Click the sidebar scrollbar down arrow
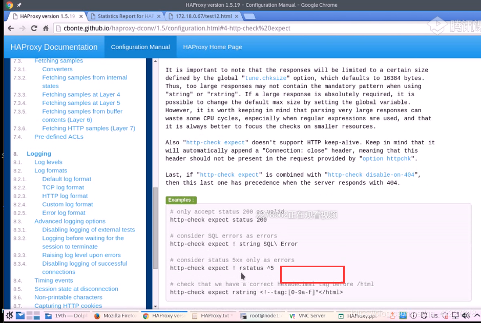Screen dimensions: 481x323 pos(155,306)
